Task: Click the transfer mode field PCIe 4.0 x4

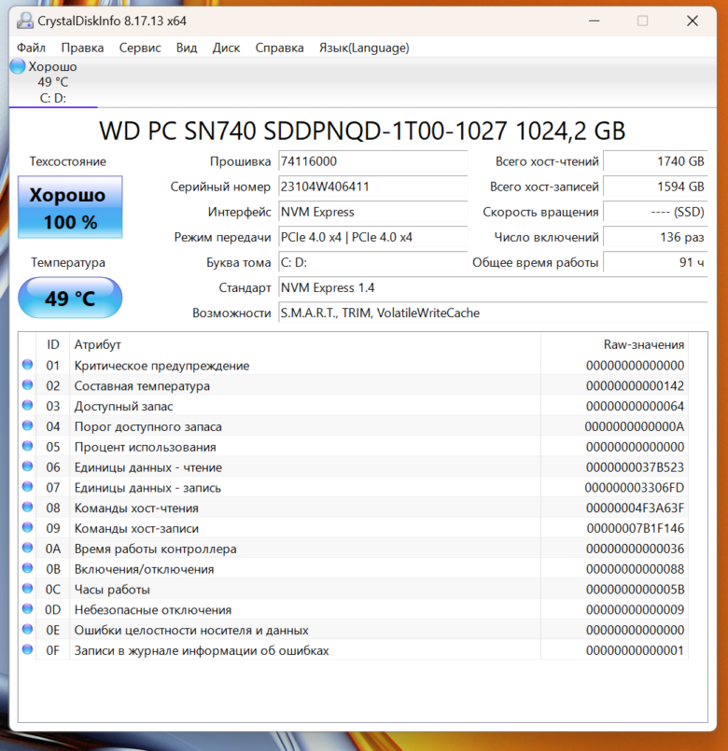Action: coord(372,237)
